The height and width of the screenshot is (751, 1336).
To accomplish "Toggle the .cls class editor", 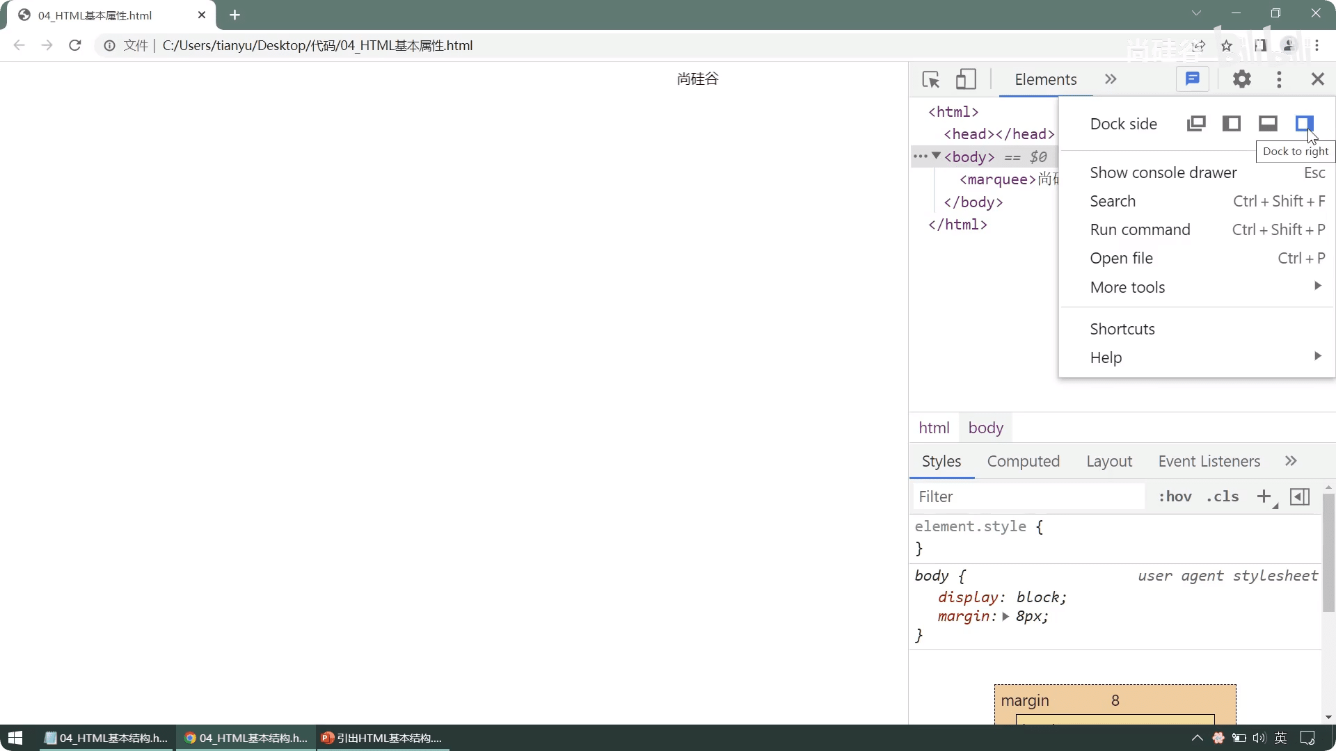I will point(1223,496).
